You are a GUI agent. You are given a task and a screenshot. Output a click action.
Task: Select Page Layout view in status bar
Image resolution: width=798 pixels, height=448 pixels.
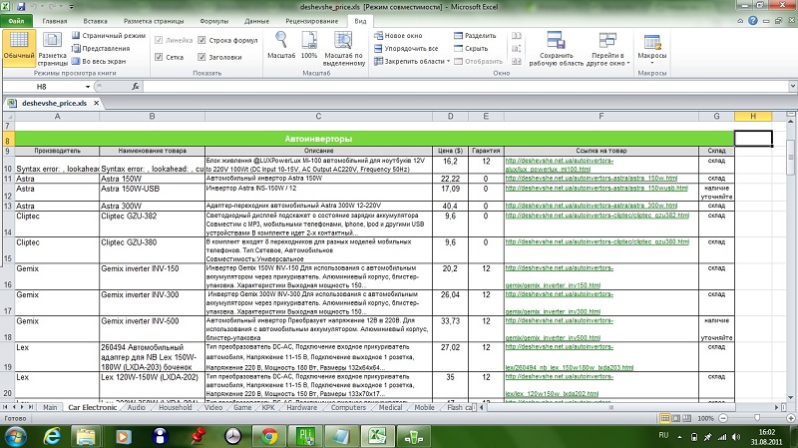tap(676, 418)
